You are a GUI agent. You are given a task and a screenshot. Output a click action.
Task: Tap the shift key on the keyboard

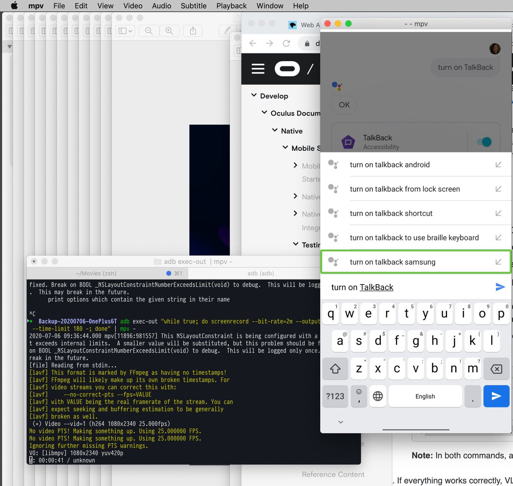(335, 369)
